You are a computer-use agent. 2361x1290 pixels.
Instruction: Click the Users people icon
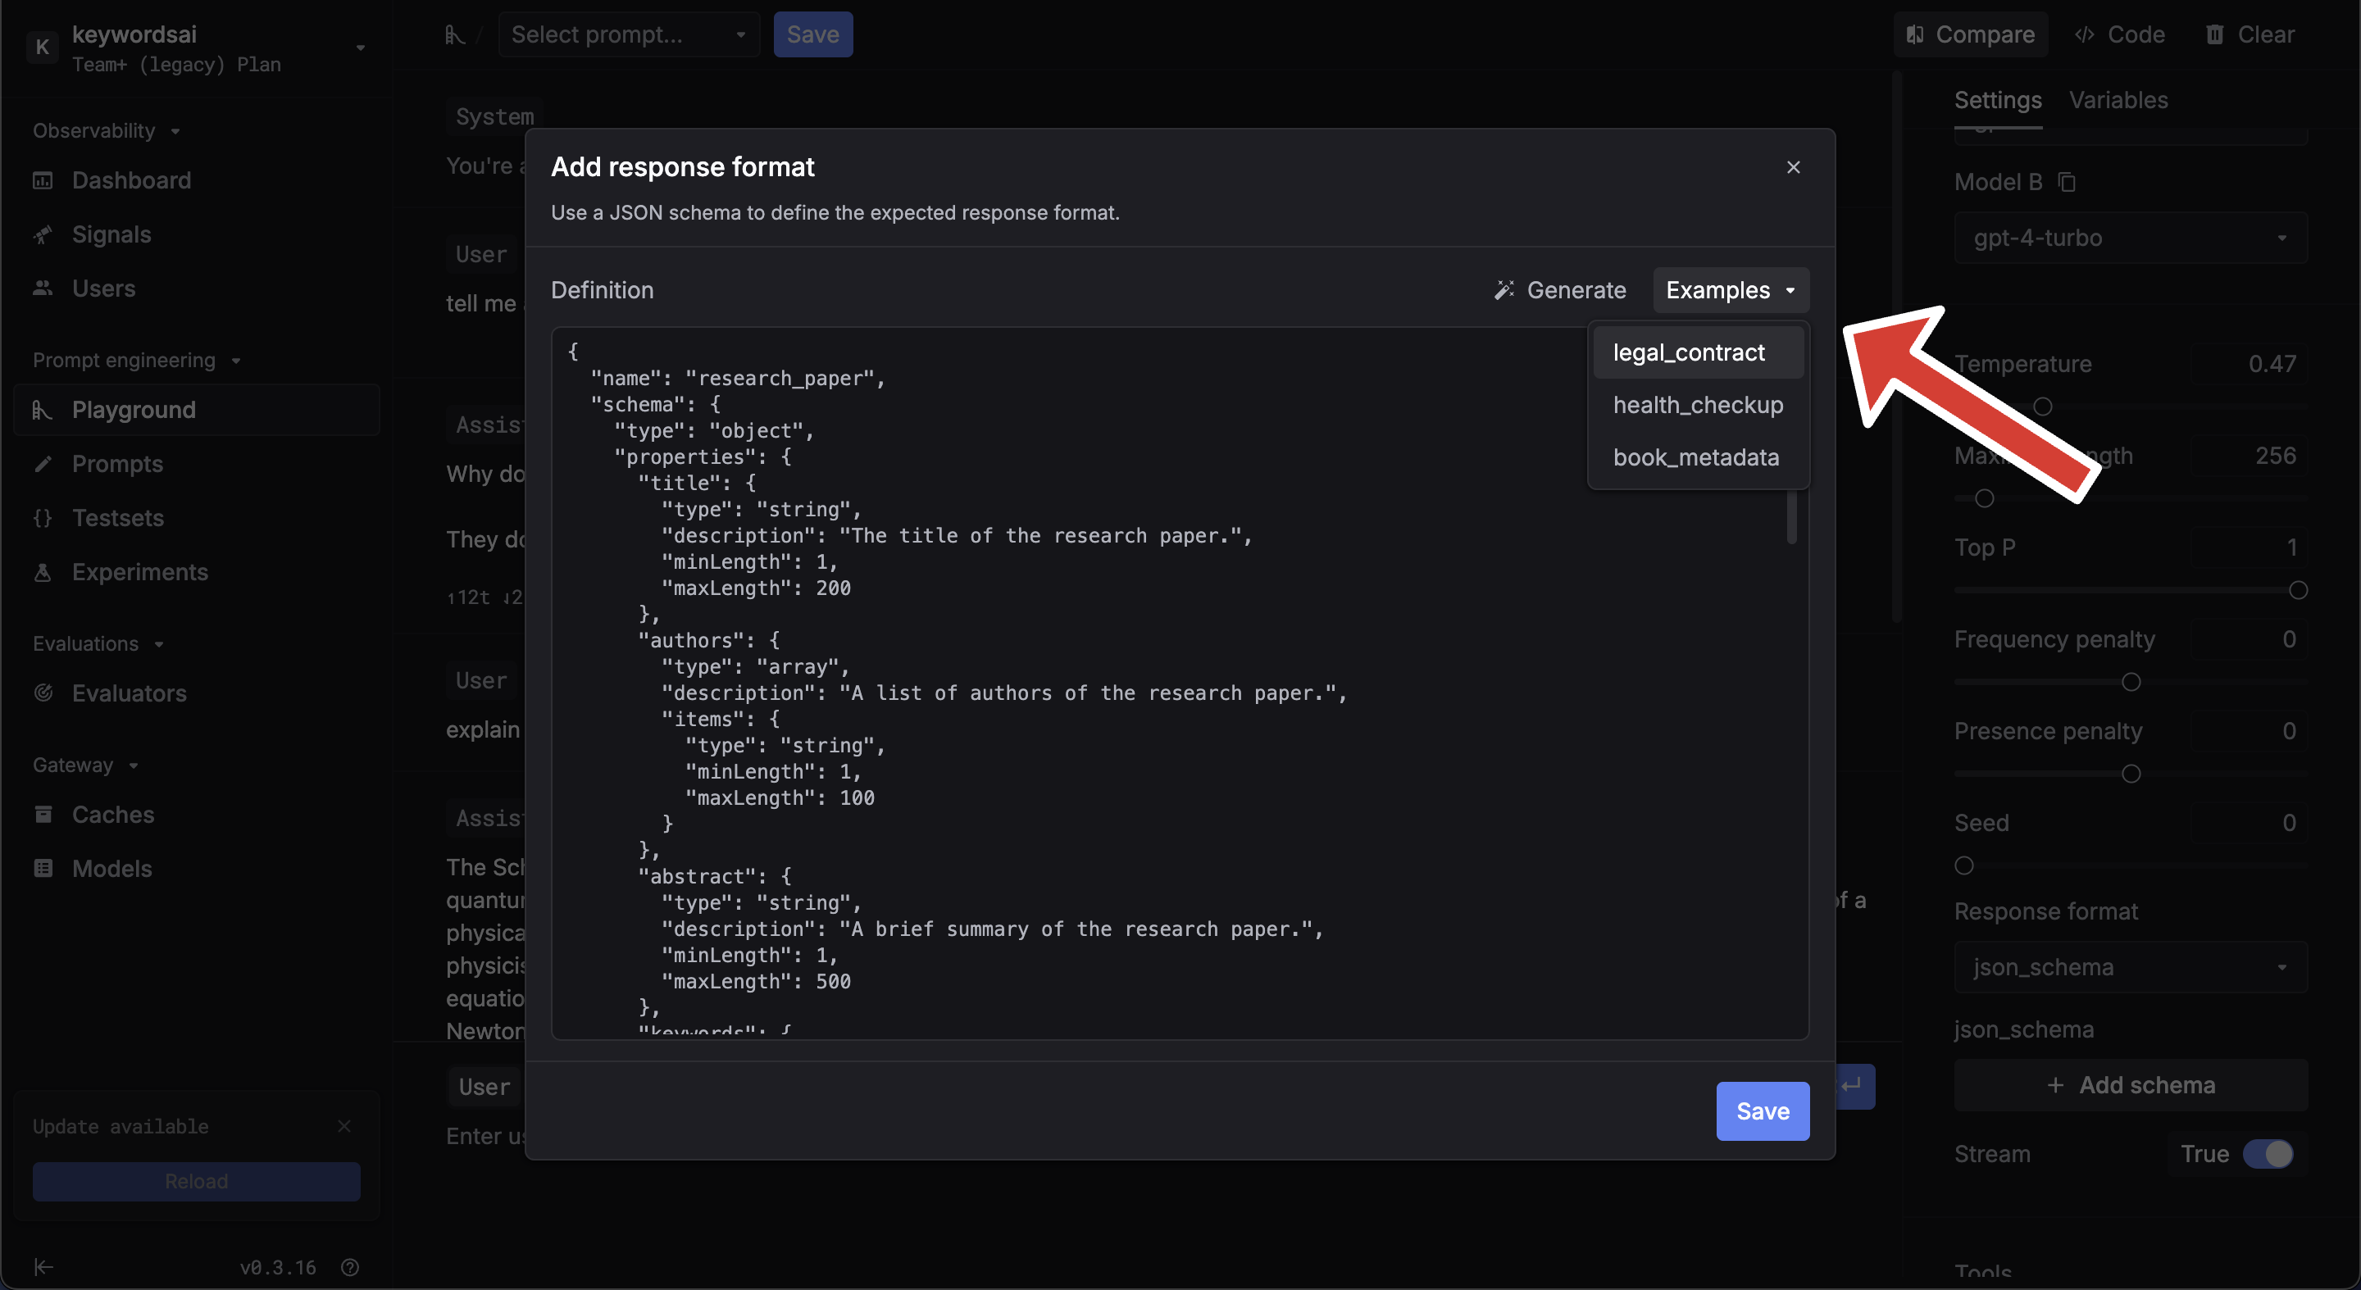pyautogui.click(x=43, y=288)
